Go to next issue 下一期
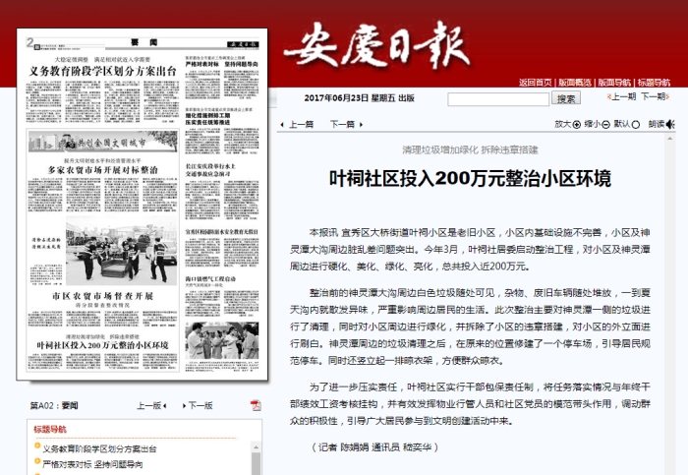This screenshot has height=475, width=688. point(654,97)
